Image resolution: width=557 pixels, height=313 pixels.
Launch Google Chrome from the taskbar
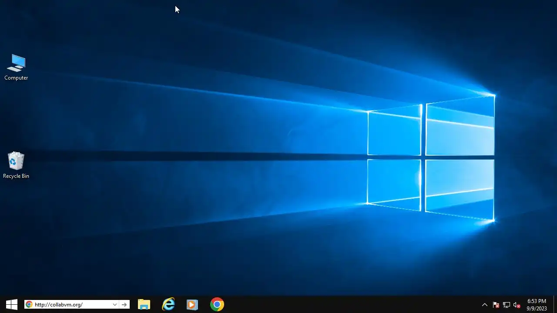pyautogui.click(x=217, y=304)
